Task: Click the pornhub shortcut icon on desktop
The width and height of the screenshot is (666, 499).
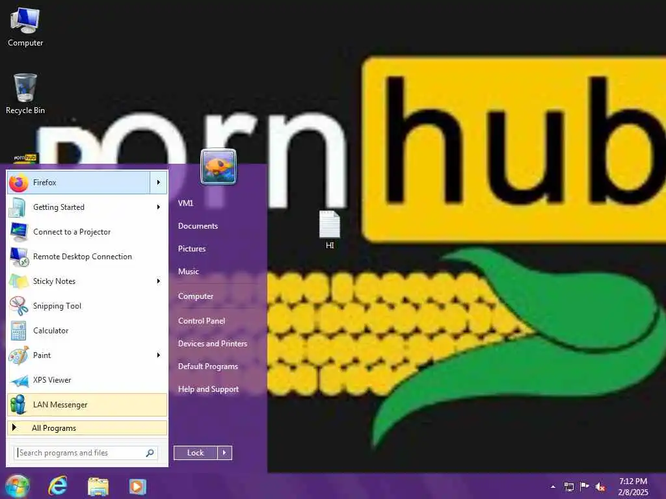Action: (x=25, y=159)
